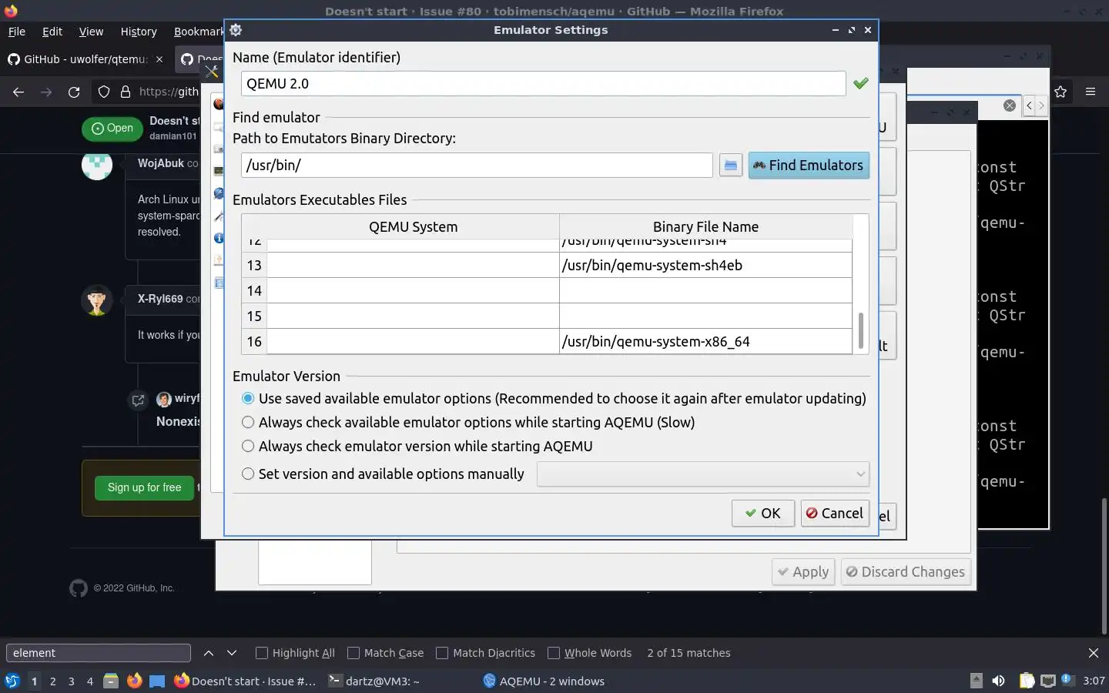Toggle Match Diacritics checkbox
Screen dimensions: 1109x693
point(442,653)
